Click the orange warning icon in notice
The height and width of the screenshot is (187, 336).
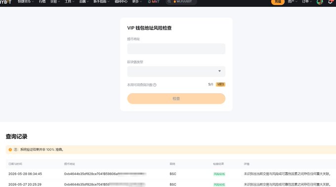point(10,150)
